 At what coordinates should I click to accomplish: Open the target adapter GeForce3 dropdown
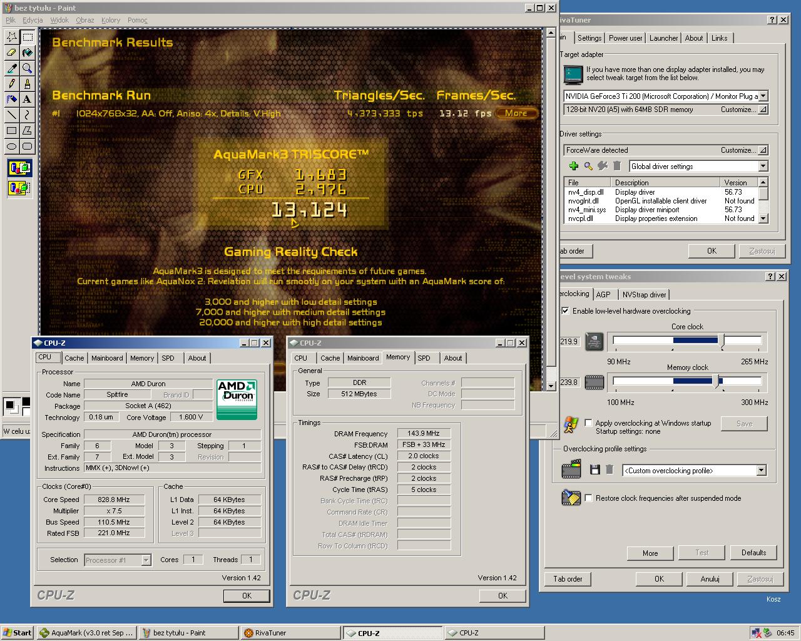[763, 96]
